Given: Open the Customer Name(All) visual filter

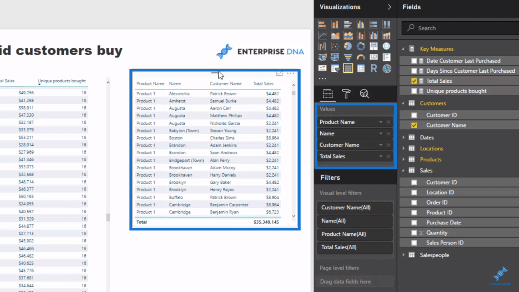Looking at the screenshot, I should [x=355, y=208].
